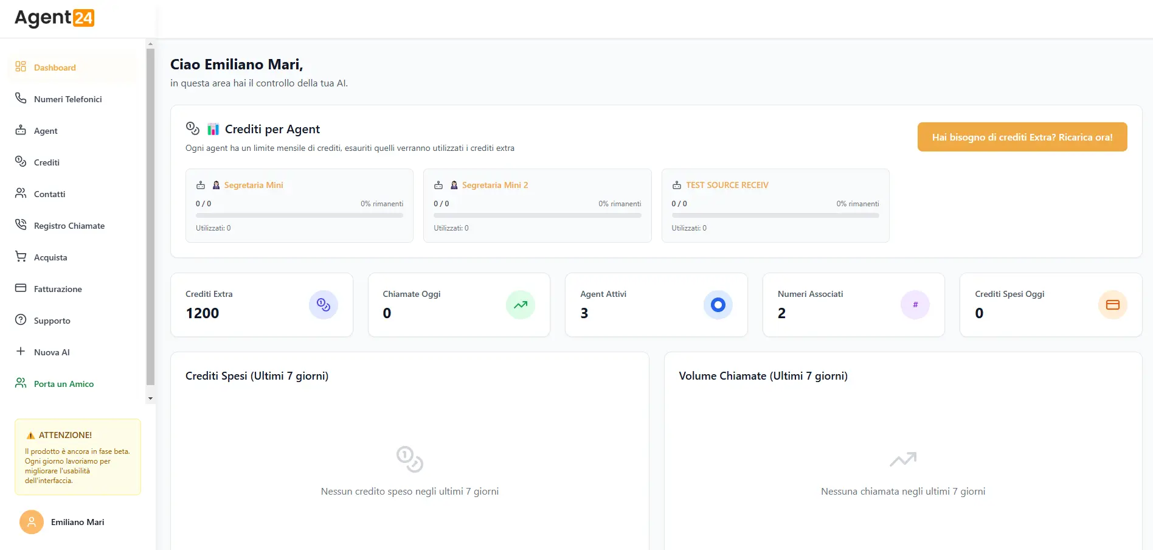Open the Dashboard via its grid icon
This screenshot has width=1153, height=550.
pos(21,67)
